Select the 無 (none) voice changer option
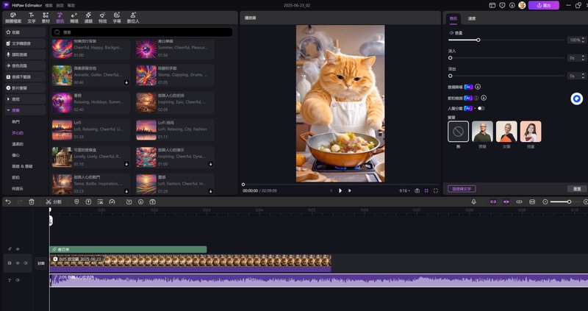Viewport: 588px width, 311px height. click(x=458, y=132)
